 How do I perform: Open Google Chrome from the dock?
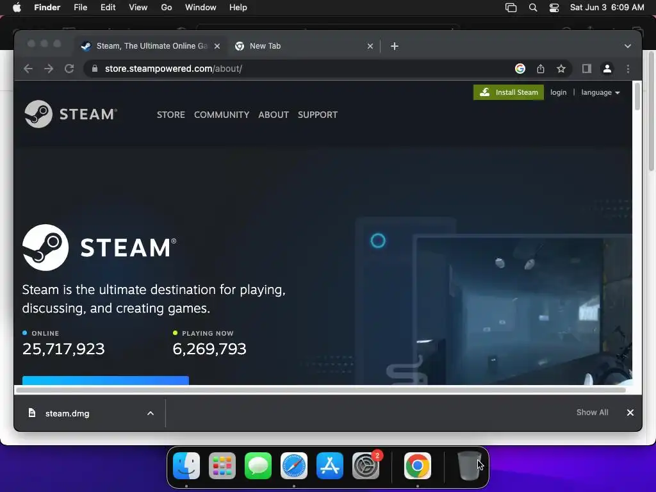click(418, 466)
